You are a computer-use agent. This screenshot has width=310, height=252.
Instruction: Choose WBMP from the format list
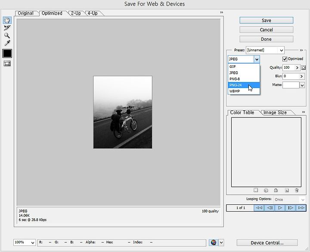(x=244, y=91)
